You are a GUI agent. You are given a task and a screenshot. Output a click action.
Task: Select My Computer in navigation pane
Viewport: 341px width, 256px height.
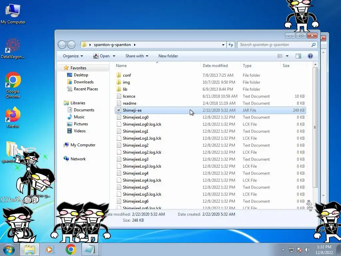tap(83, 145)
